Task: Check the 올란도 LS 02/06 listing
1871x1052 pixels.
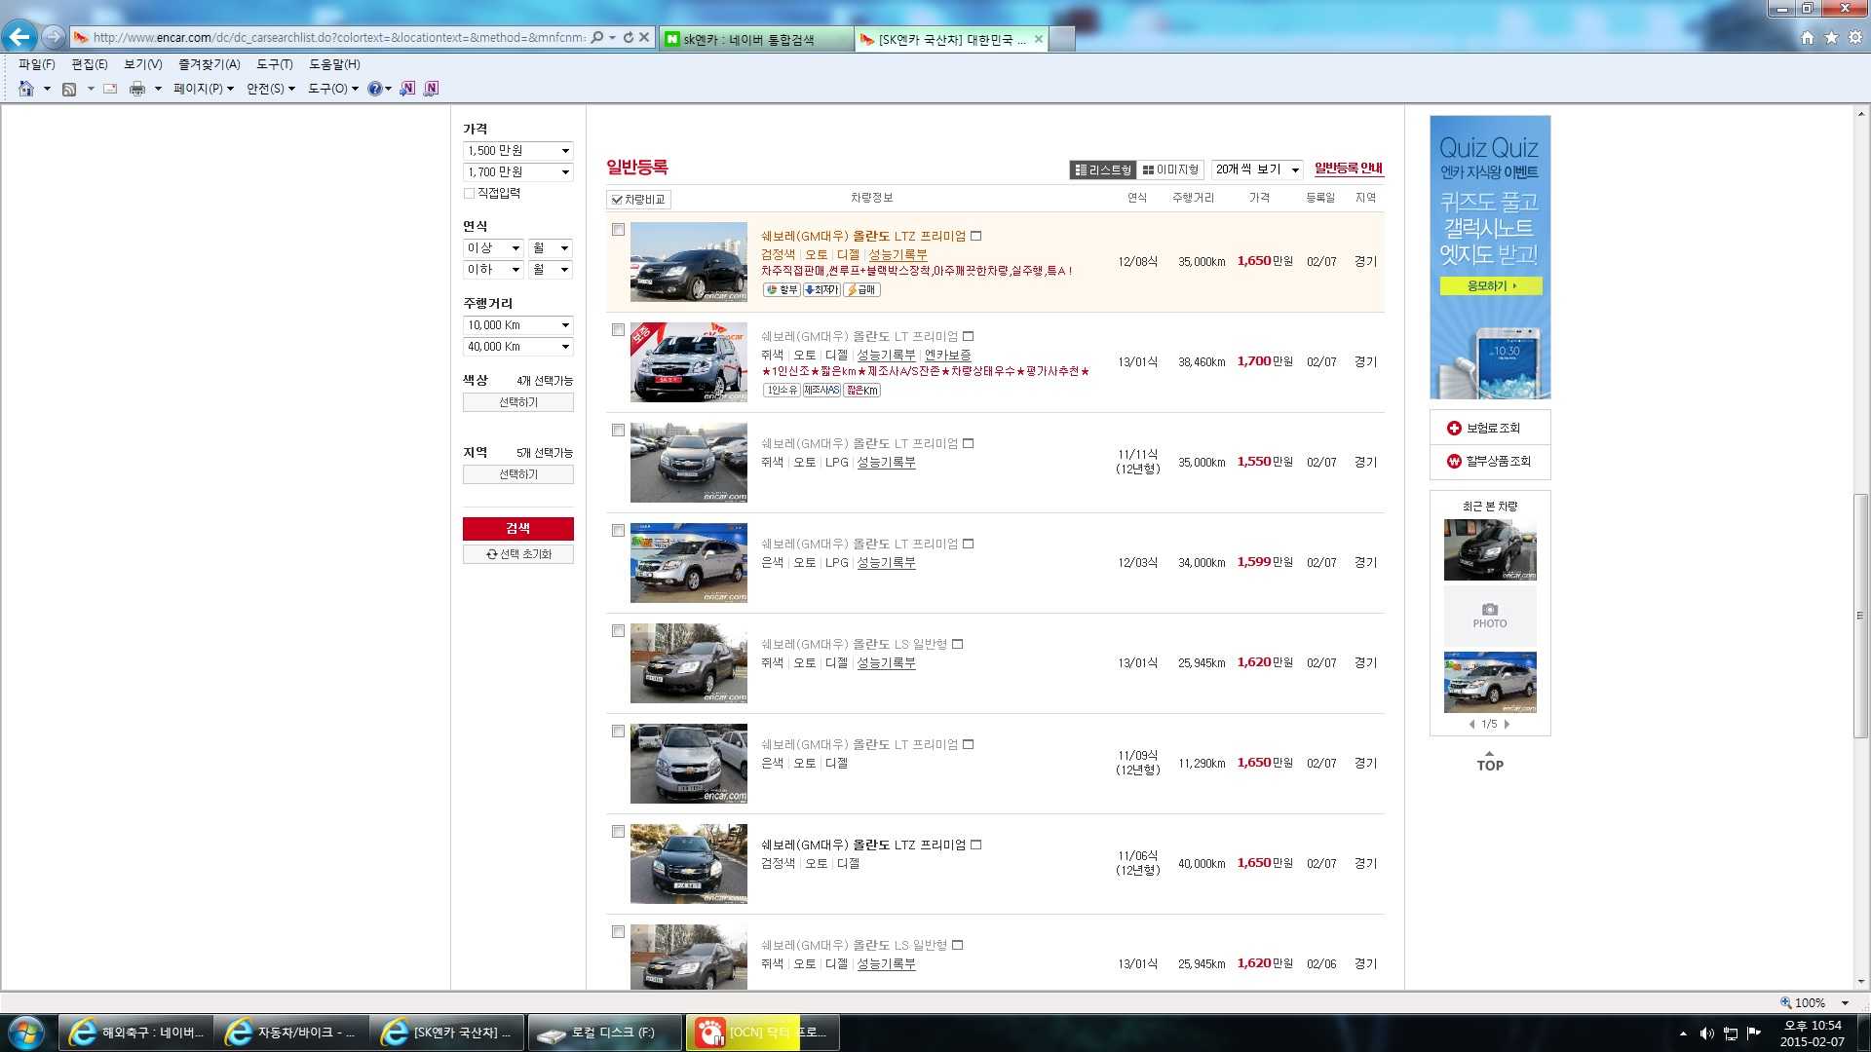Action: pyautogui.click(x=618, y=932)
